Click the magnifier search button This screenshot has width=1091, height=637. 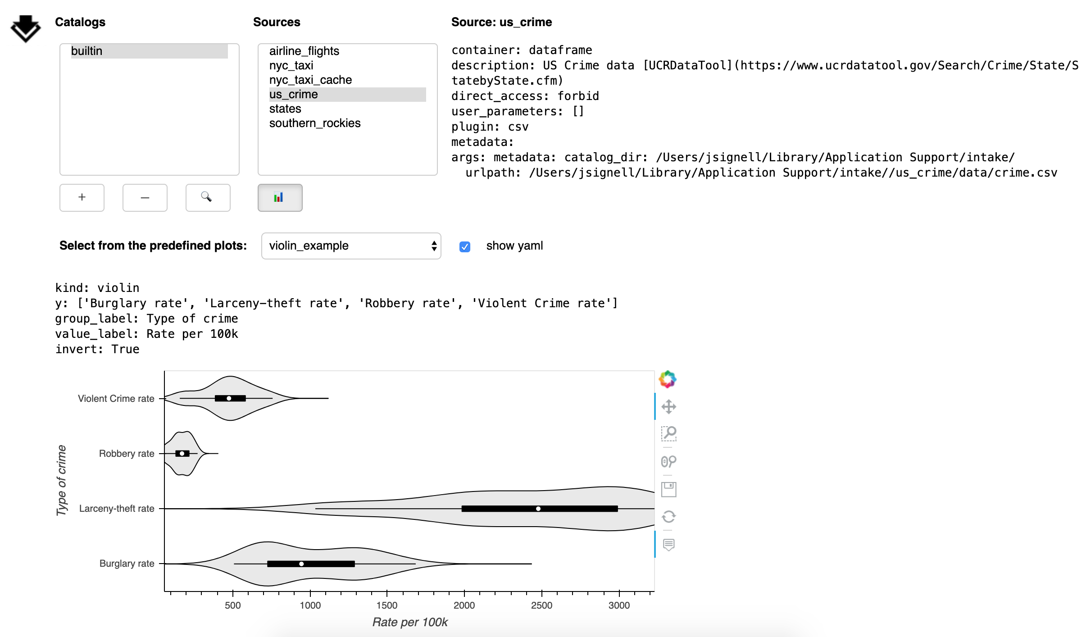pyautogui.click(x=208, y=197)
